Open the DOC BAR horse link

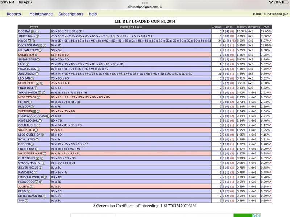[24, 31]
